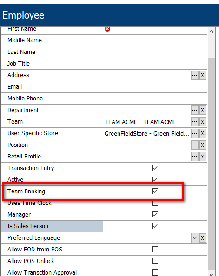The height and width of the screenshot is (276, 219).
Task: Click the Job Title input field
Action: [155, 64]
